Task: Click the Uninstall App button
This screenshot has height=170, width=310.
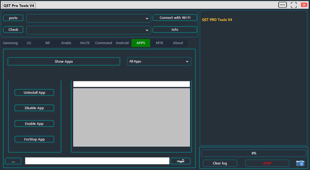Action: click(x=34, y=92)
